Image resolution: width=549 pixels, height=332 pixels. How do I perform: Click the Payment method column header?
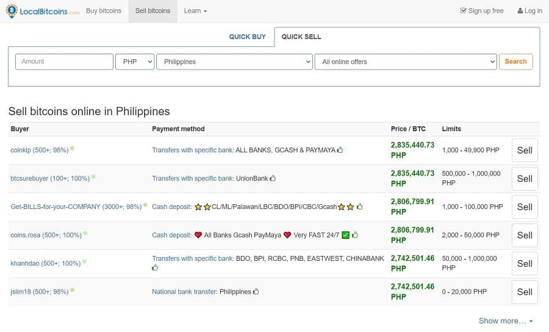click(178, 129)
